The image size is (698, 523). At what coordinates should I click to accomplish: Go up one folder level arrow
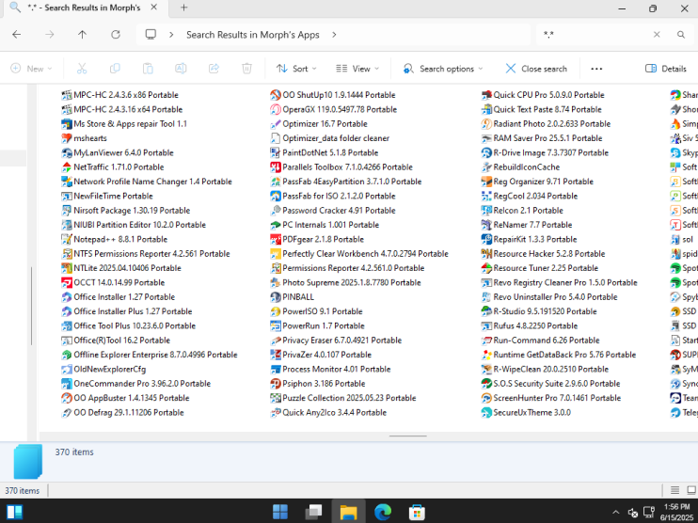83,34
